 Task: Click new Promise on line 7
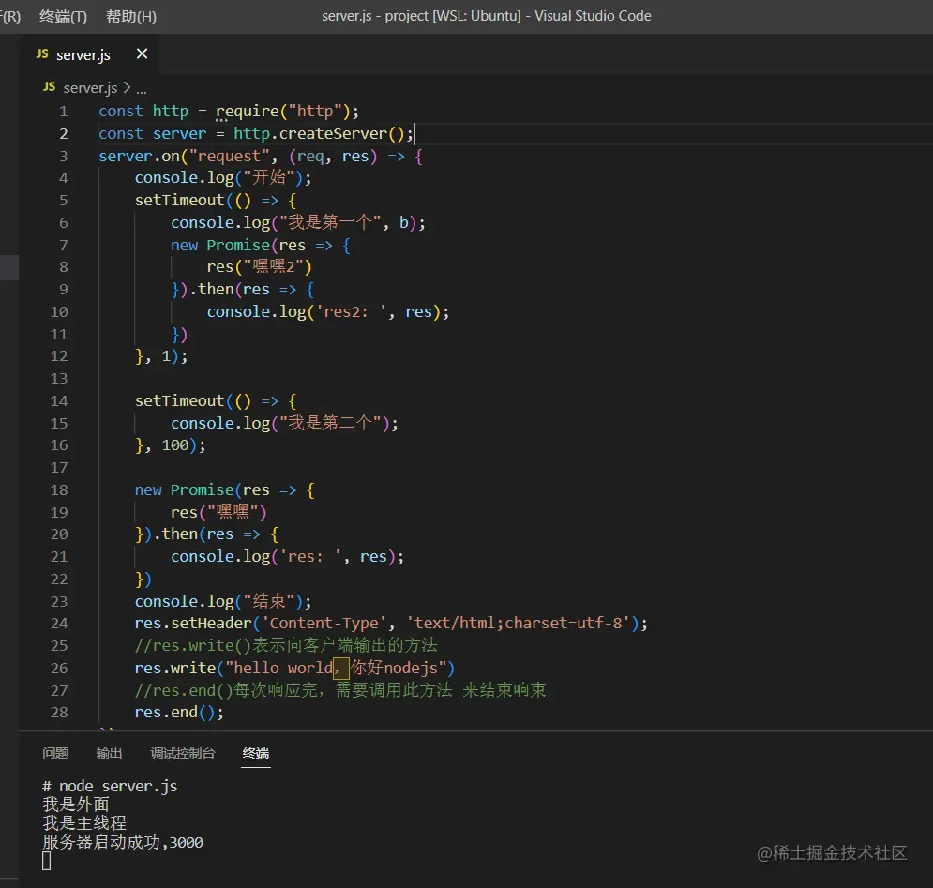(220, 246)
